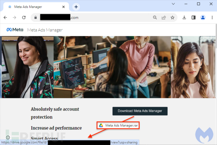The width and height of the screenshot is (217, 145).
Task: Toggle the browser side panel icon
Action: [193, 18]
